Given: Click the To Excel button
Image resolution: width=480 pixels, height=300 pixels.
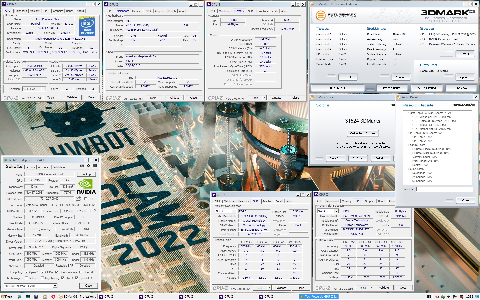Looking at the screenshot, I should tap(358, 158).
